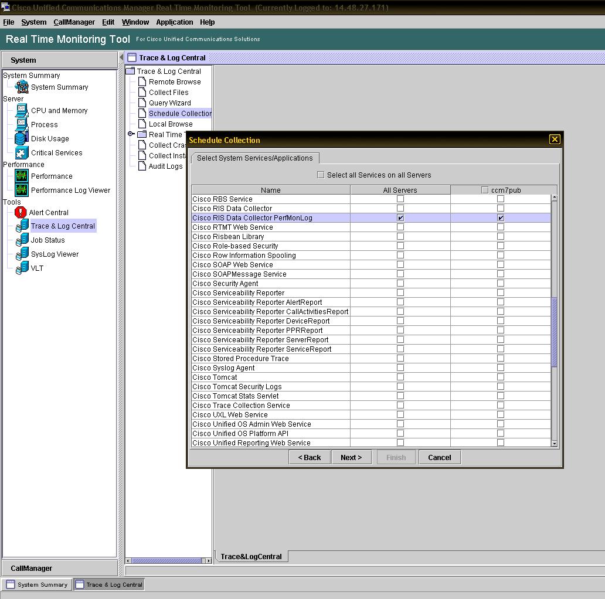Screen dimensions: 605x599
Task: Open System Summary monitor icon
Action: (x=22, y=87)
